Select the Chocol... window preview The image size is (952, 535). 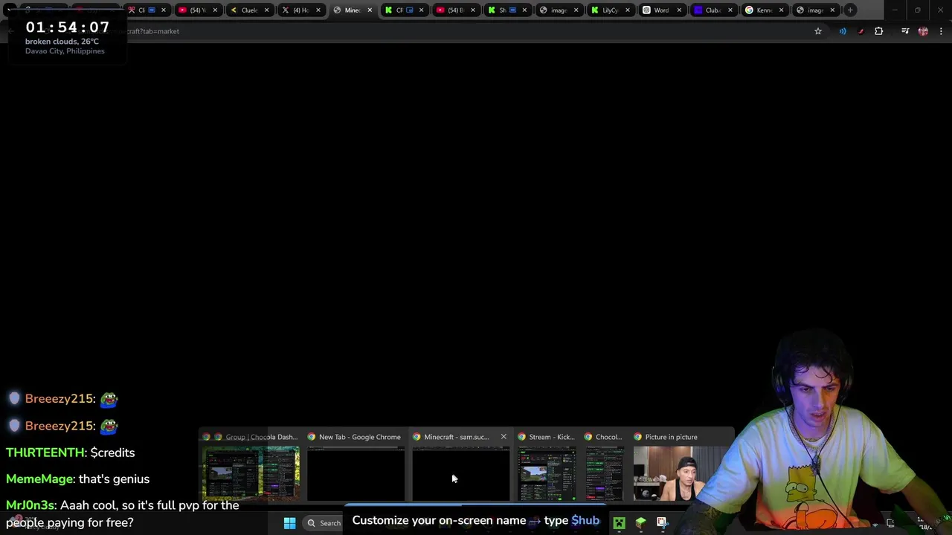tap(604, 467)
